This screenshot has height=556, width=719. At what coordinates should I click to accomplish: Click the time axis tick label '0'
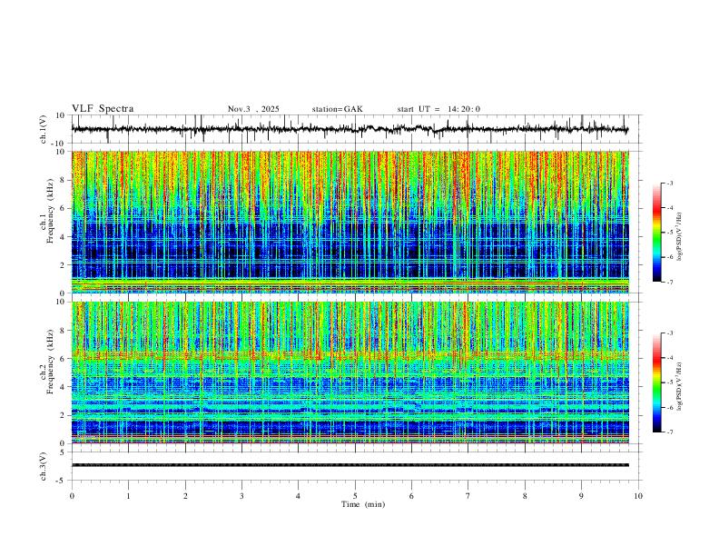(x=72, y=496)
